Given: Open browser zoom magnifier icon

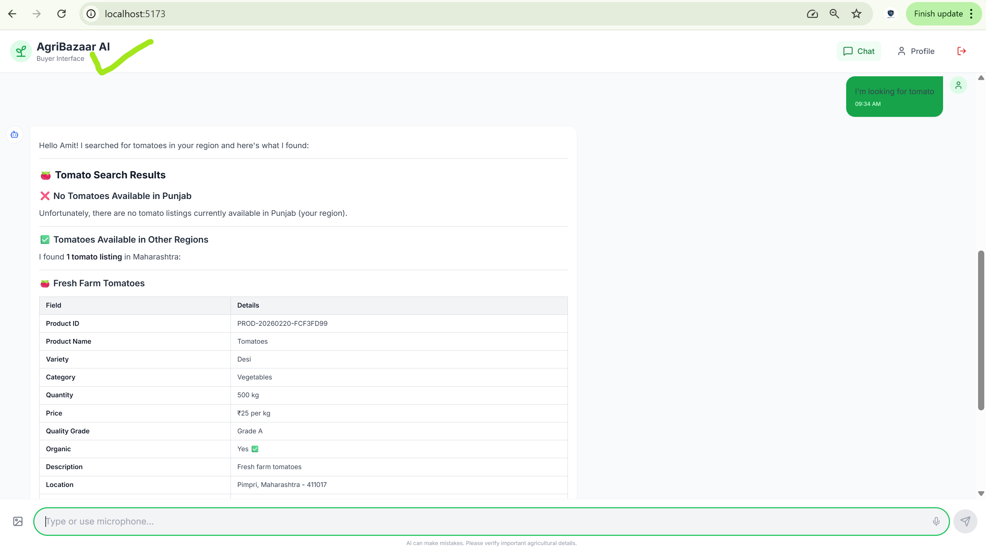Looking at the screenshot, I should coord(834,14).
